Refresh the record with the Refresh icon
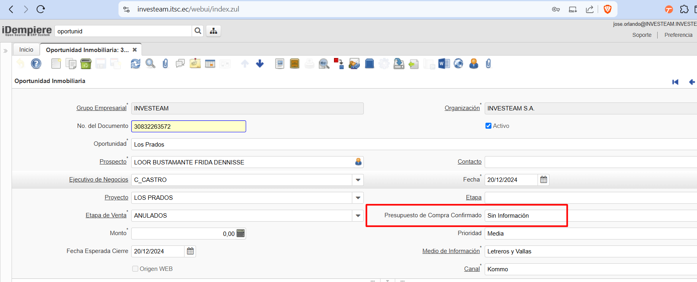 pos(136,64)
